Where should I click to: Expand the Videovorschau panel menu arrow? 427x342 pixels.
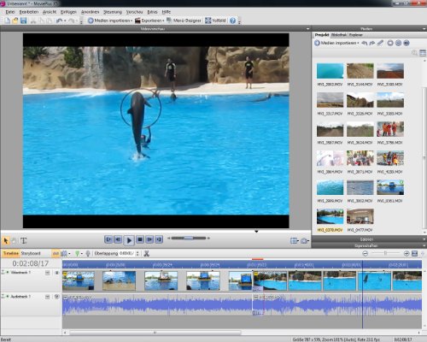click(307, 29)
